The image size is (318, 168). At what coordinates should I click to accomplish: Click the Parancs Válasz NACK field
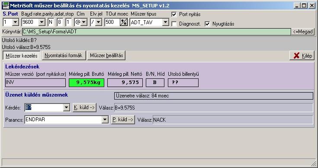[233, 120]
